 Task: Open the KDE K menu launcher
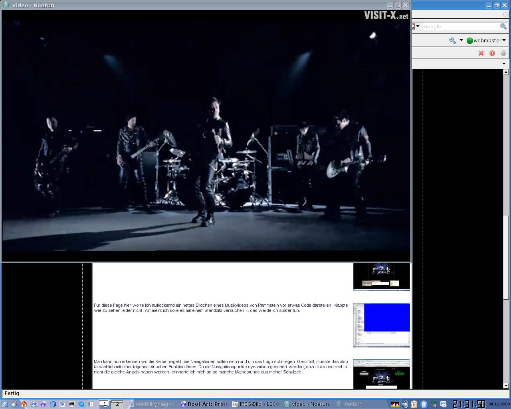[5, 404]
